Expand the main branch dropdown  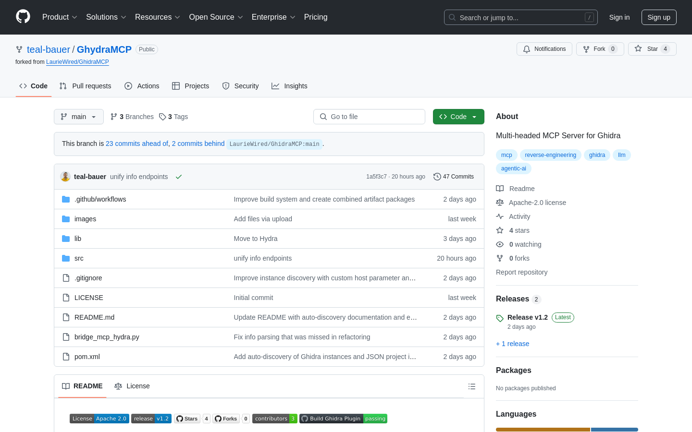[x=79, y=117]
